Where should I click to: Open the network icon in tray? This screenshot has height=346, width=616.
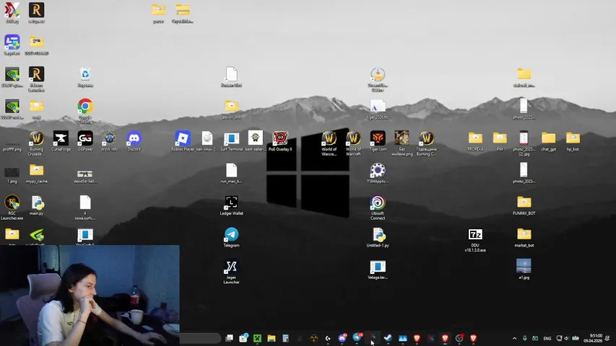[x=559, y=338]
